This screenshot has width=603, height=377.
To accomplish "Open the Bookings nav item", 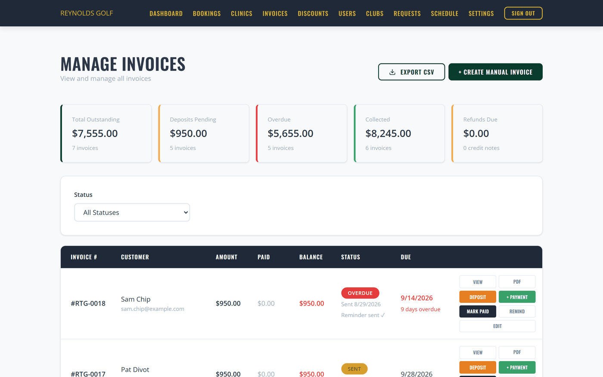I will [x=207, y=13].
